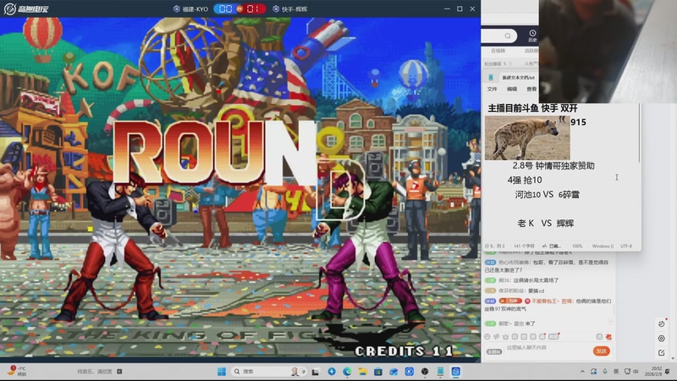Open Notepad icon on taskbar

click(440, 372)
